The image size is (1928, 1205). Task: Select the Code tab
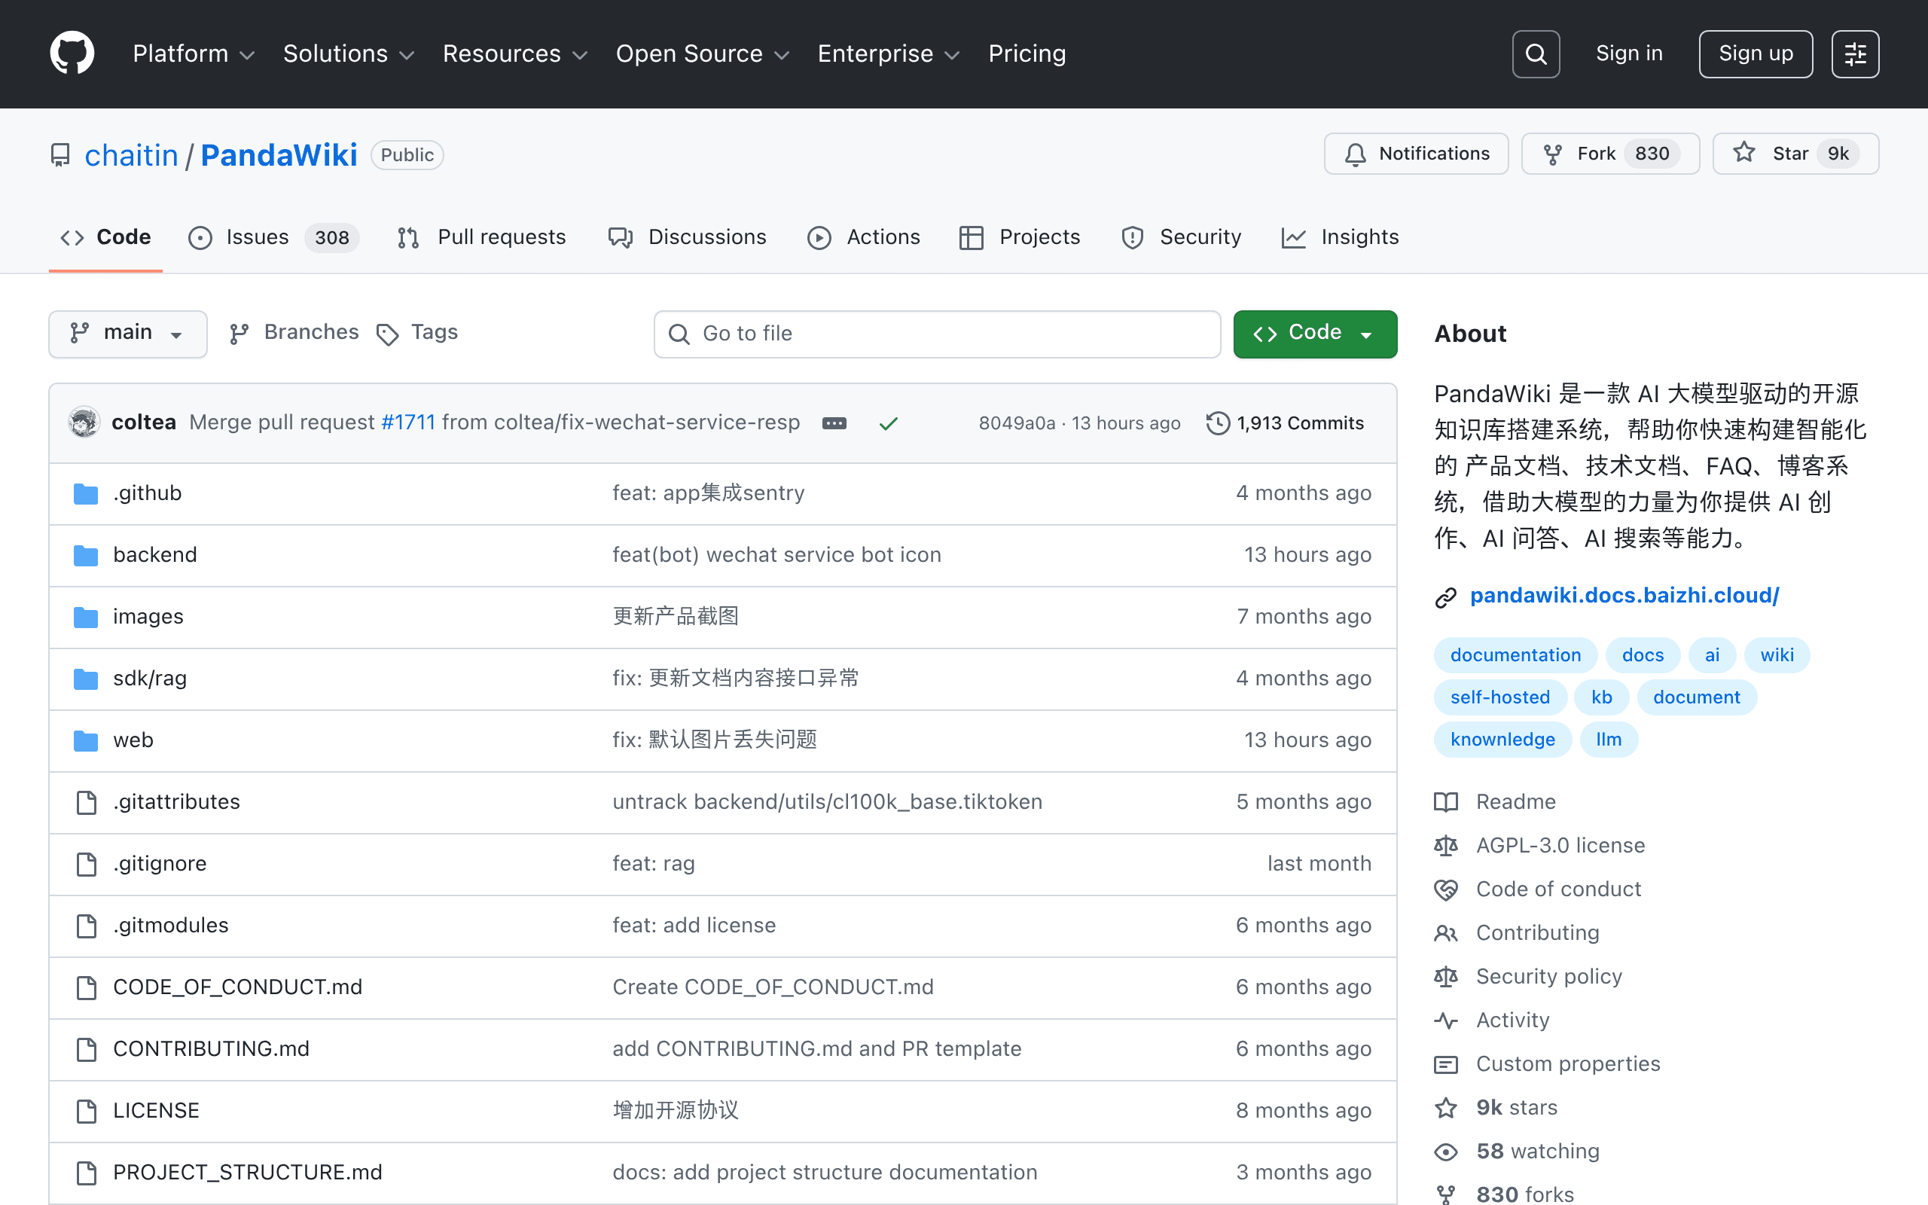pyautogui.click(x=105, y=237)
